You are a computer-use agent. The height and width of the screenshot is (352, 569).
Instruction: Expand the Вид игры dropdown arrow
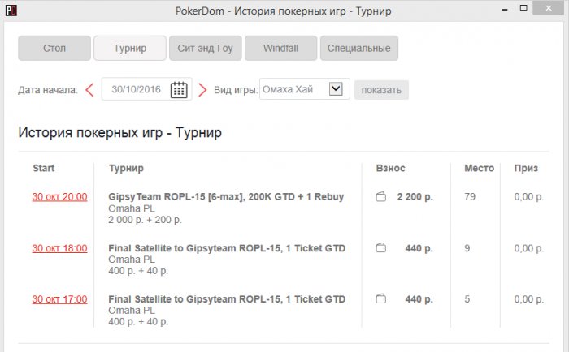[x=336, y=88]
